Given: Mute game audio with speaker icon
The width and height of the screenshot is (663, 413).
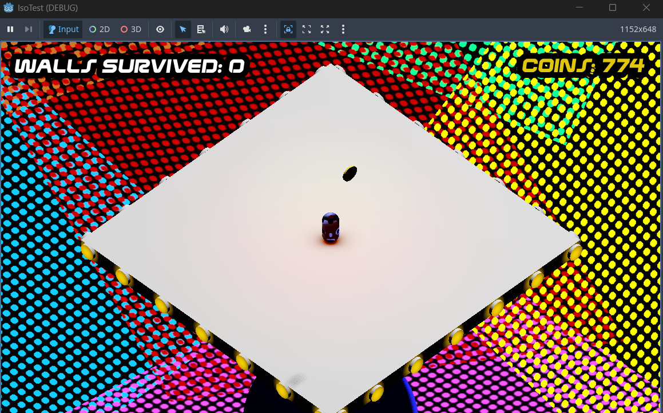Looking at the screenshot, I should [x=224, y=29].
